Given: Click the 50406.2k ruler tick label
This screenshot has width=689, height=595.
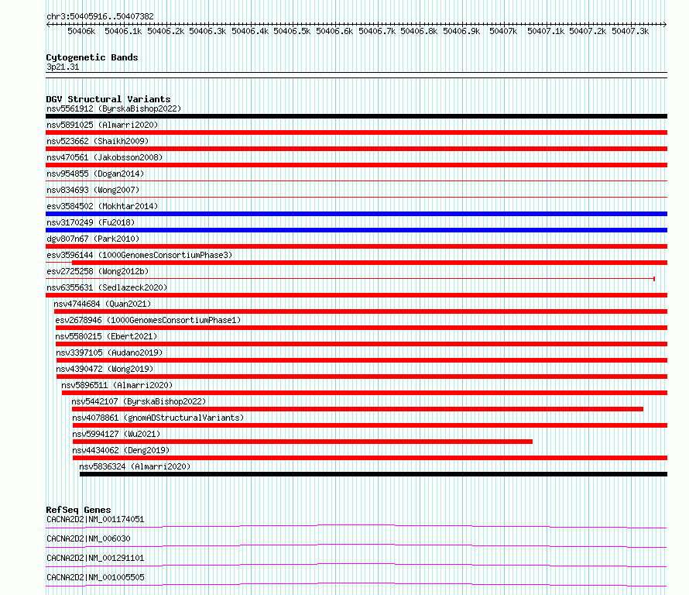Looking at the screenshot, I should 166,31.
